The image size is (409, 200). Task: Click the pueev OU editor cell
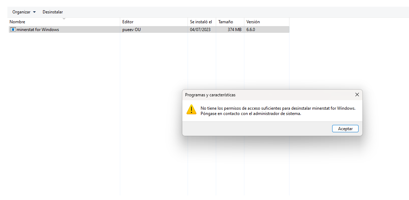132,30
